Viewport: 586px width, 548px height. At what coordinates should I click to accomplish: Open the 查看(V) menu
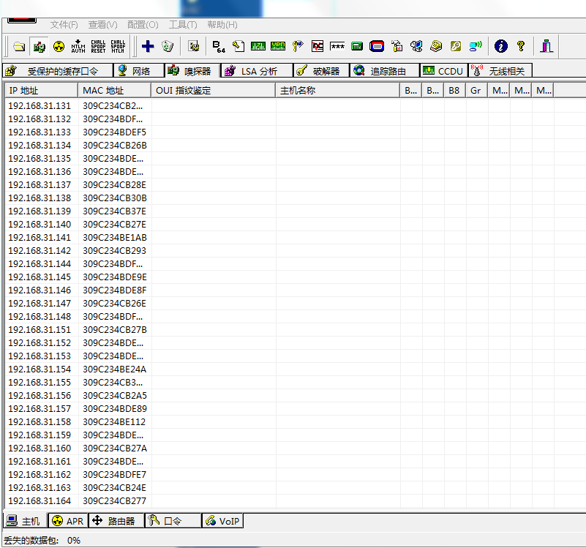coord(102,25)
